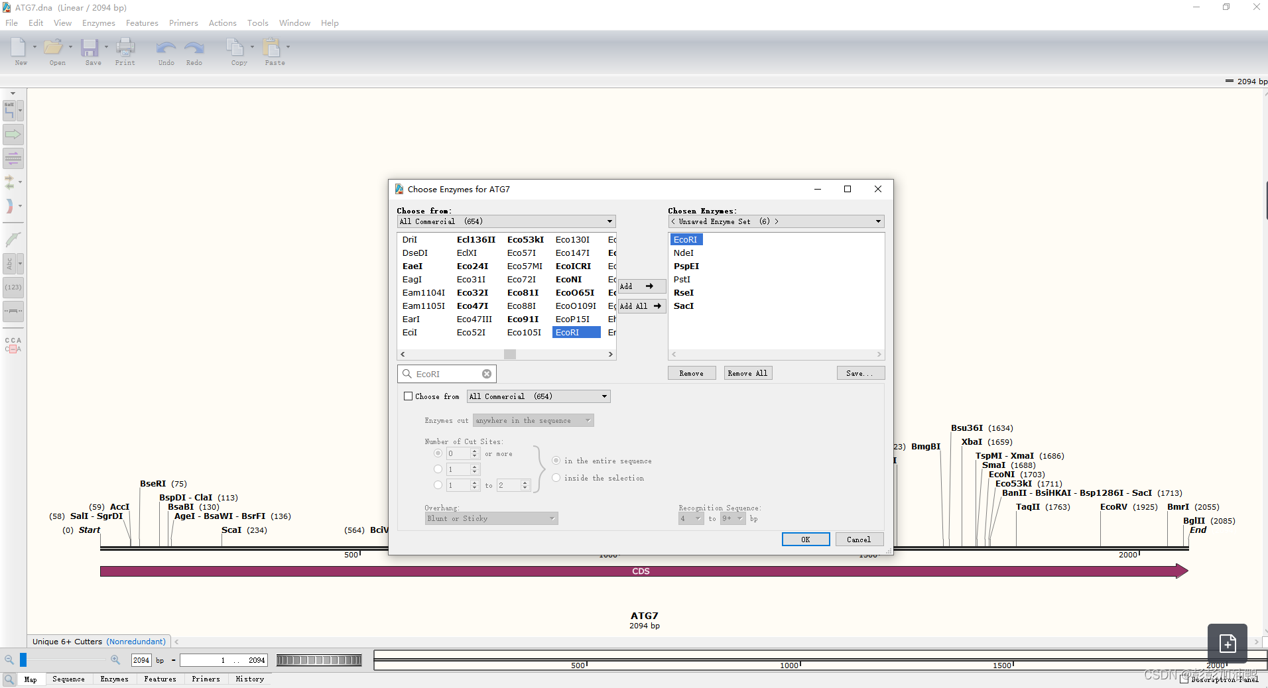This screenshot has height=688, width=1268.
Task: Open the Unsaved Enzyme Set dropdown
Action: [x=777, y=221]
